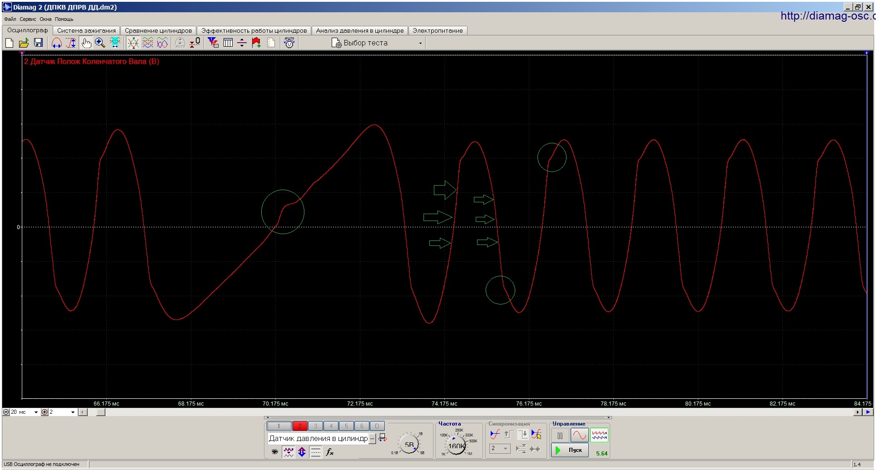This screenshot has width=876, height=470.
Task: Click the table columns icon
Action: 228,43
